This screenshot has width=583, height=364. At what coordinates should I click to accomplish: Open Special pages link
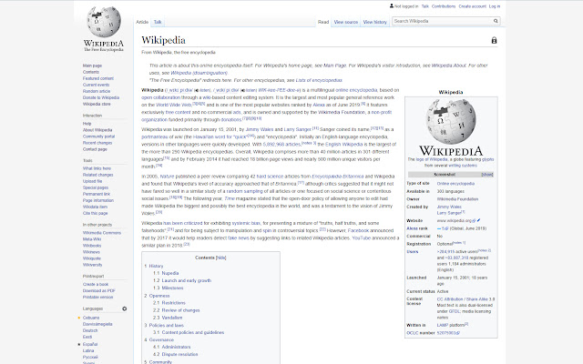96,187
